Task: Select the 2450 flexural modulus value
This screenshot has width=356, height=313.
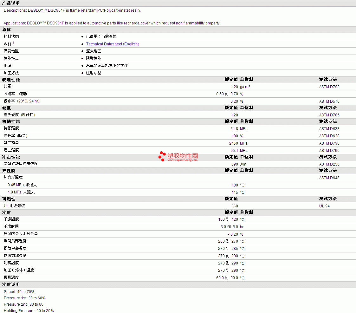Action: 234,143
